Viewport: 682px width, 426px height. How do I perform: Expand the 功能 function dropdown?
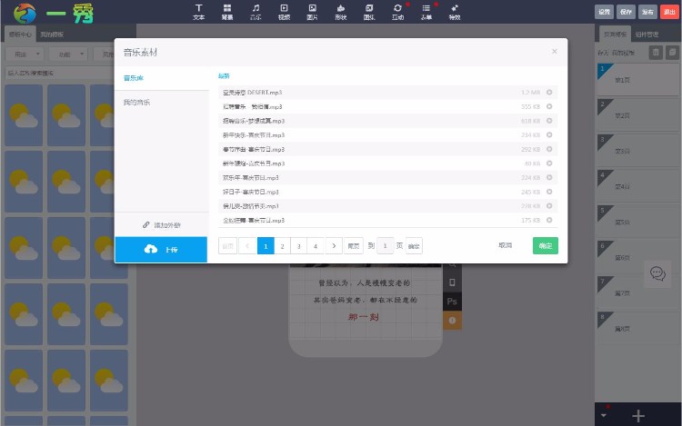point(68,54)
